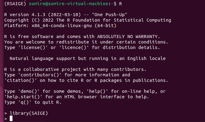This screenshot has height=122, width=205.
Task: Click the 'demo()' function text
Action: coord(29,91)
